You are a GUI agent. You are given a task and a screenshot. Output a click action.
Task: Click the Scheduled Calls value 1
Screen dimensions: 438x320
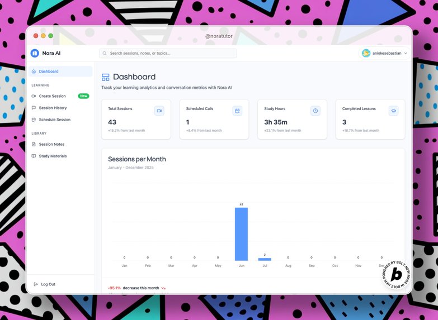pos(187,122)
